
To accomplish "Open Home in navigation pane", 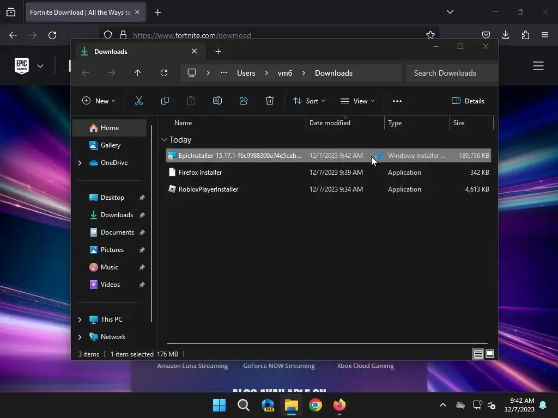I will [x=110, y=128].
